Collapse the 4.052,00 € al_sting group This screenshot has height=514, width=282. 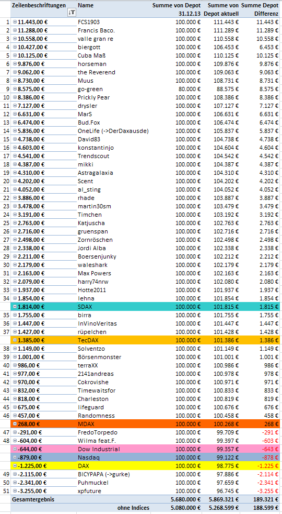coord(15,189)
